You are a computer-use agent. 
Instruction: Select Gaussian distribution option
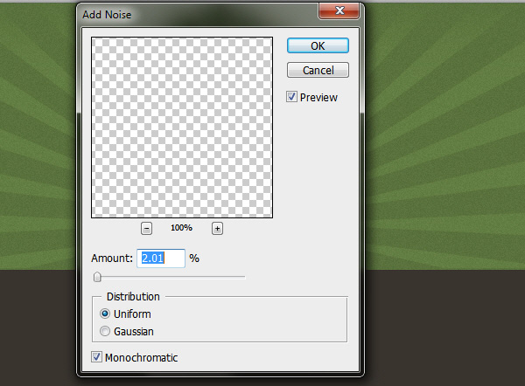tap(105, 331)
